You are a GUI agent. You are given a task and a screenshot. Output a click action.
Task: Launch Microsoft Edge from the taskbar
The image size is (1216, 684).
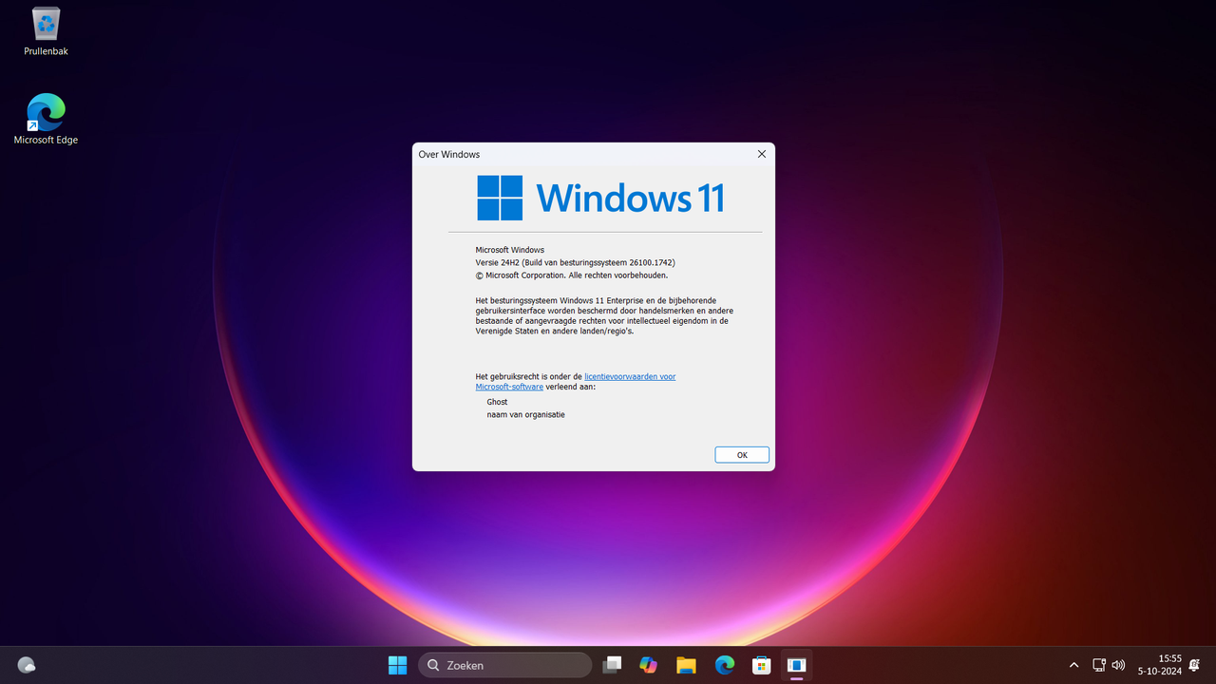pyautogui.click(x=724, y=665)
